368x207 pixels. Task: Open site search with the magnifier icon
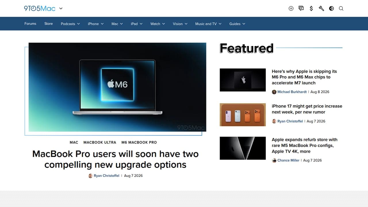click(x=341, y=8)
